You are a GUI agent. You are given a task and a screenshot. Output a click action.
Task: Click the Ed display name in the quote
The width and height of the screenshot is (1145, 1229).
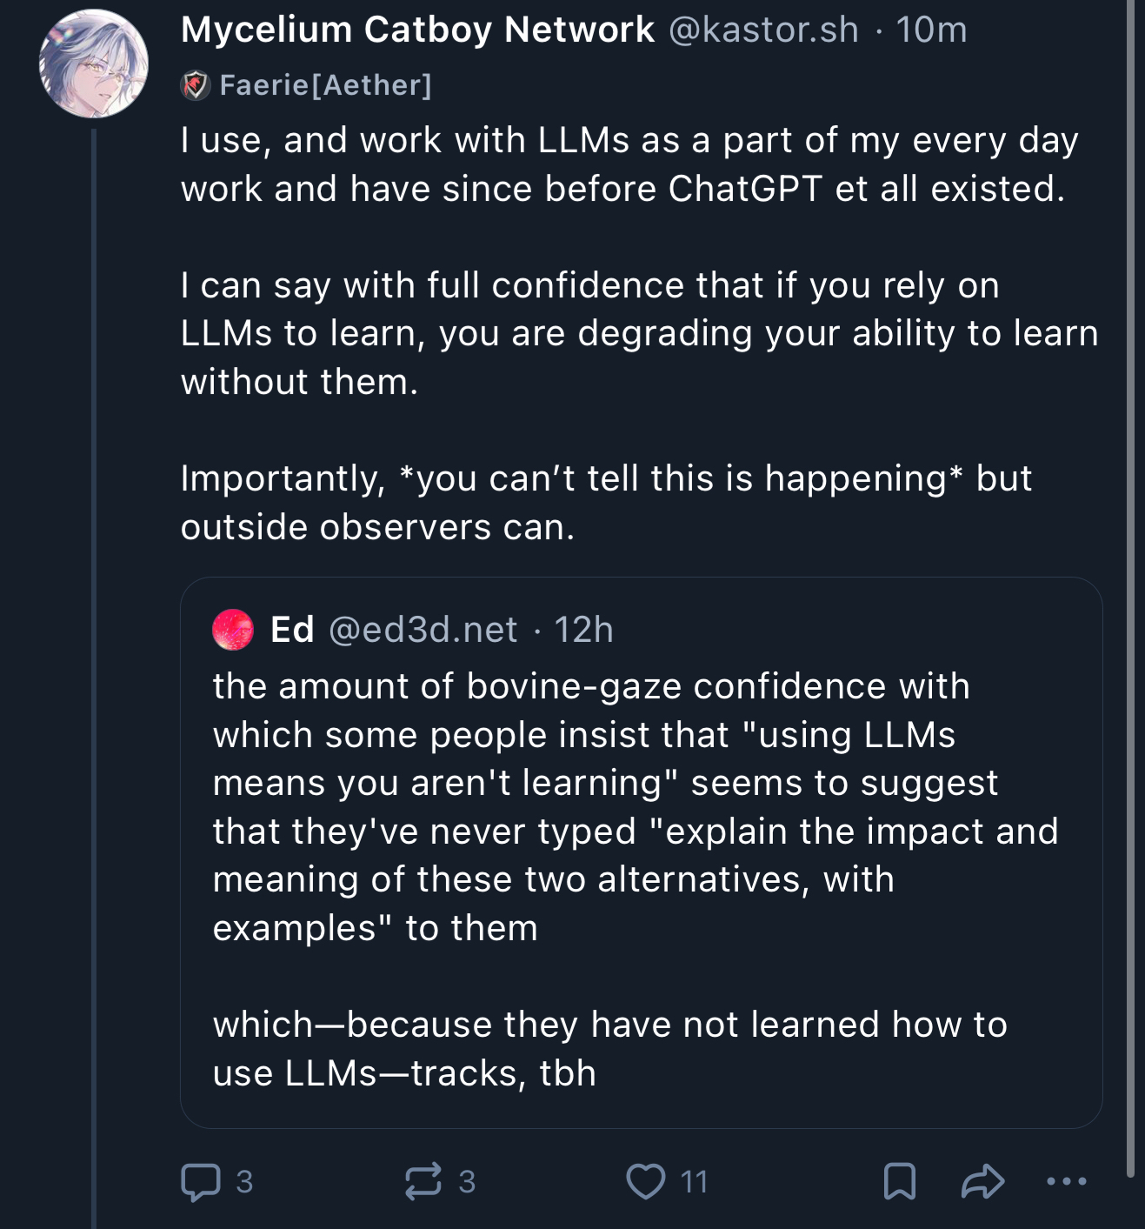coord(292,630)
